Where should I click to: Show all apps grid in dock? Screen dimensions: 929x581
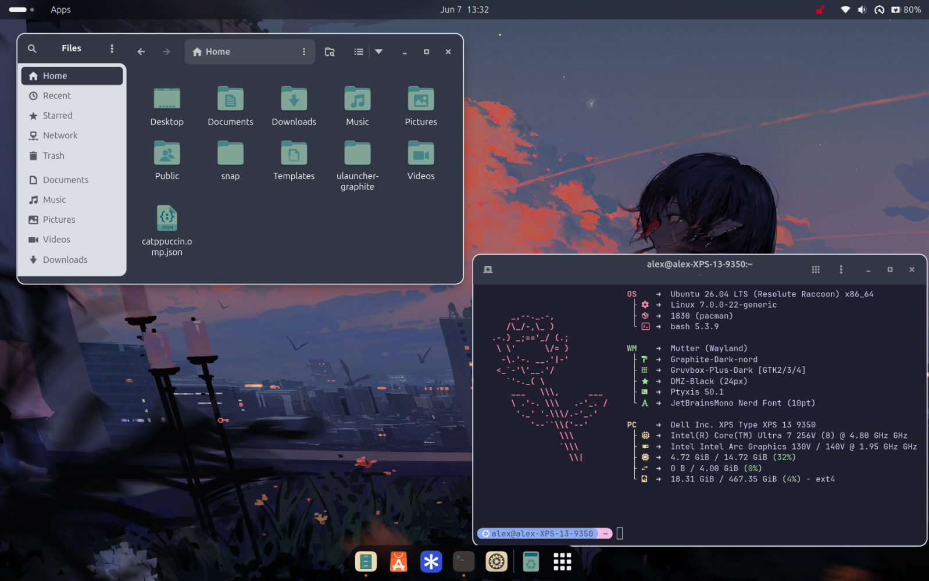pyautogui.click(x=562, y=562)
